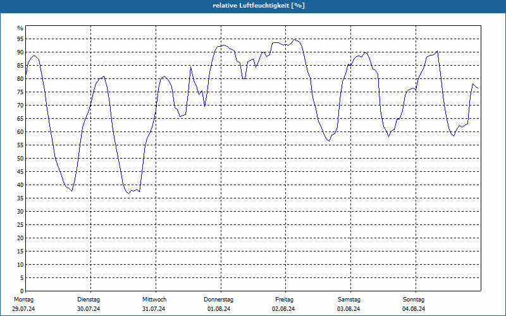This screenshot has height=316, width=506.
Task: Select the date label 01.08.24
Action: click(x=219, y=309)
